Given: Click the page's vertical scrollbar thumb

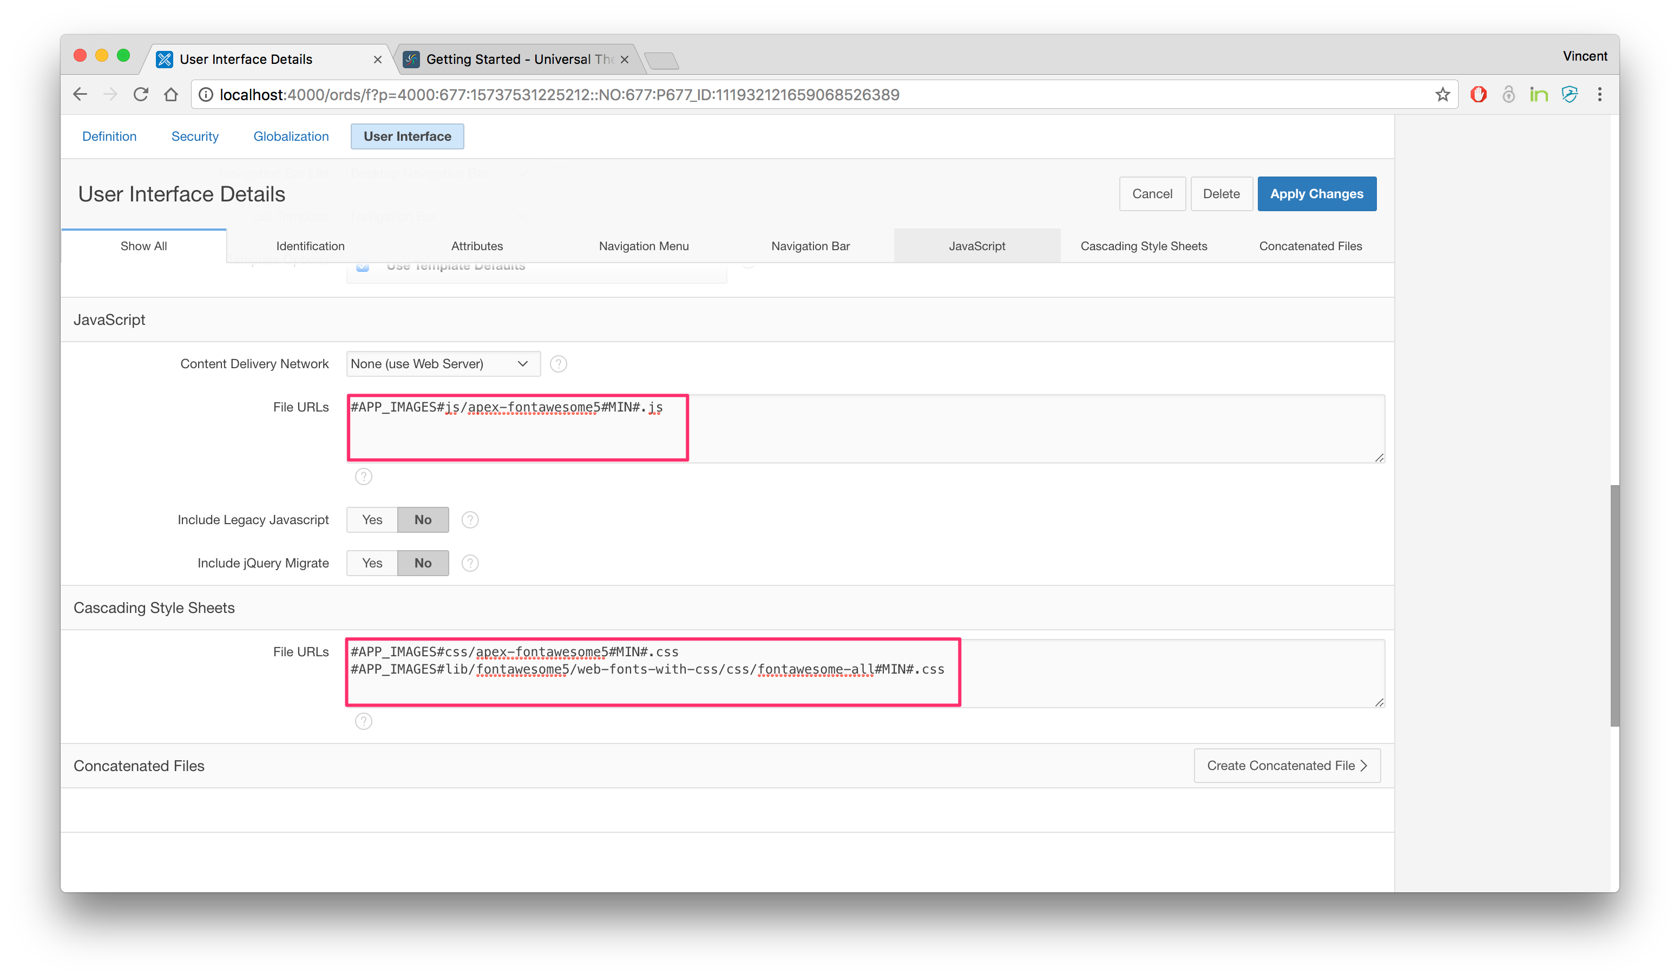Looking at the screenshot, I should click(1614, 605).
